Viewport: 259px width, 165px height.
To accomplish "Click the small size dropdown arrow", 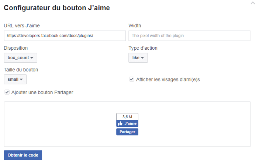I will point(21,80).
